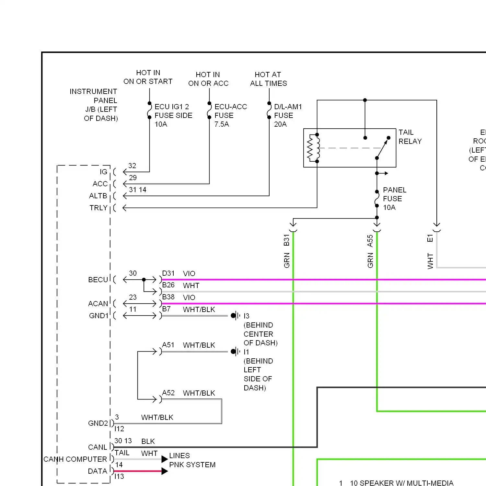Select pin number 29 at ACC
Viewport: 486px width, 486px height.
pos(133,178)
